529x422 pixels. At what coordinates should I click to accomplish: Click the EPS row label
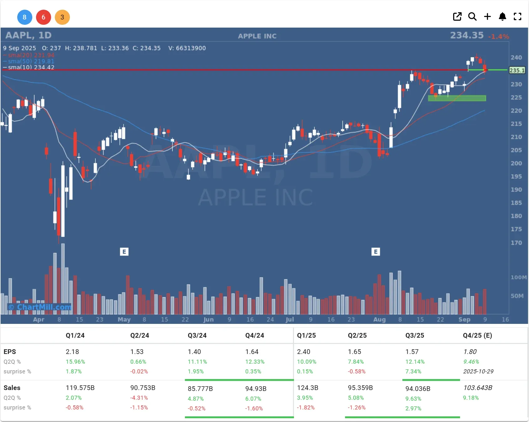pos(10,352)
